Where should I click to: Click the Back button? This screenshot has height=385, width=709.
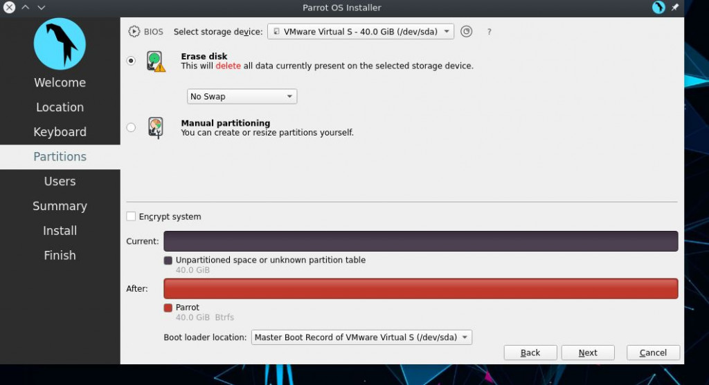530,353
